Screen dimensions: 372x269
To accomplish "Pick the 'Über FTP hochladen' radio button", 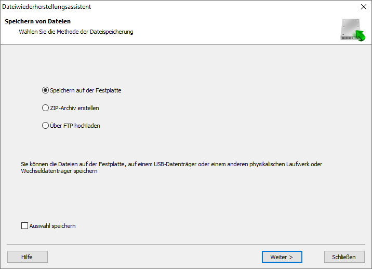I will (x=45, y=126).
